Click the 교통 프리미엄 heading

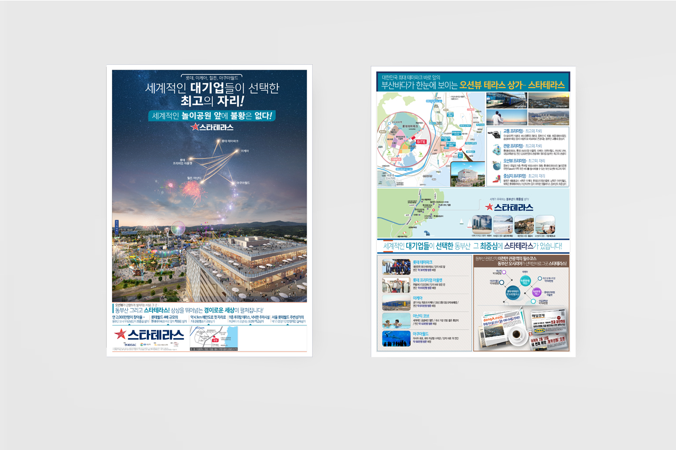coord(512,130)
